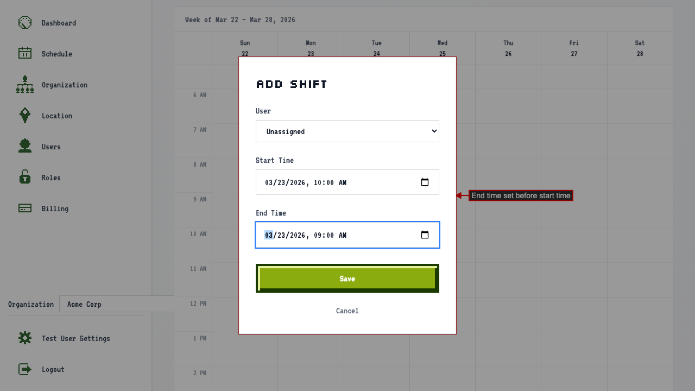Open the End Time calendar picker icon
Viewport: 695px width, 391px height.
(425, 235)
